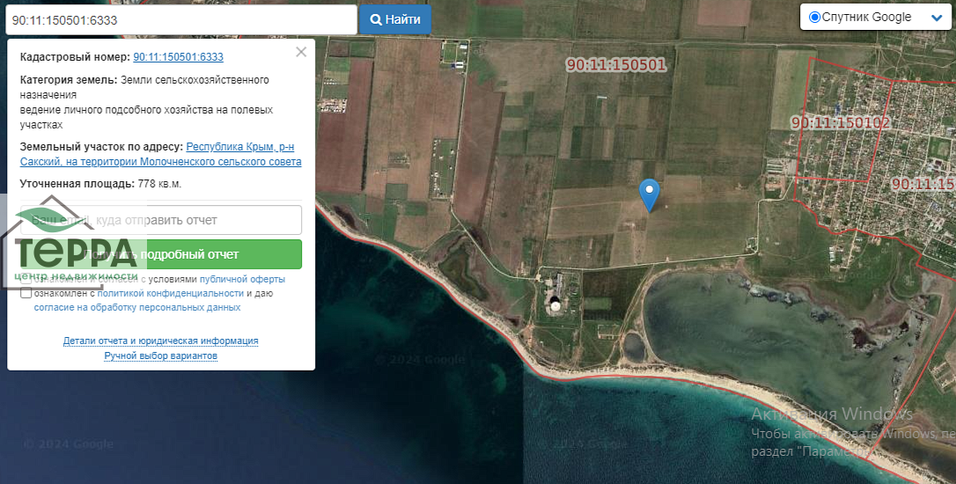Open cadastral number 90:11:150501:6333 link
Image resolution: width=956 pixels, height=484 pixels.
[x=178, y=57]
